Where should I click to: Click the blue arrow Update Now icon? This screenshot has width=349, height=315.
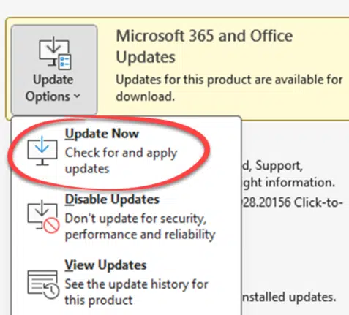click(42, 151)
